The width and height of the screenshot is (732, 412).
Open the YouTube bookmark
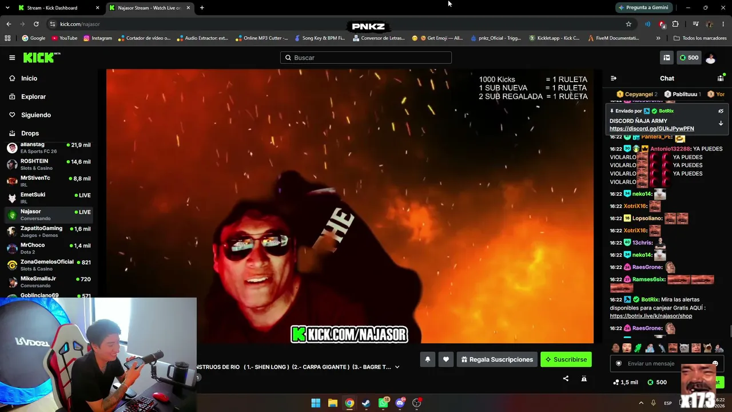pos(64,38)
